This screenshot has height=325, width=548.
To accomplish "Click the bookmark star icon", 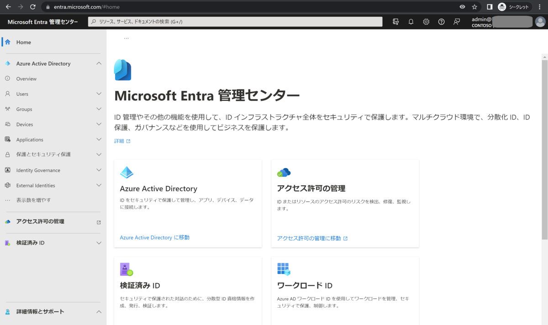I will tap(474, 7).
